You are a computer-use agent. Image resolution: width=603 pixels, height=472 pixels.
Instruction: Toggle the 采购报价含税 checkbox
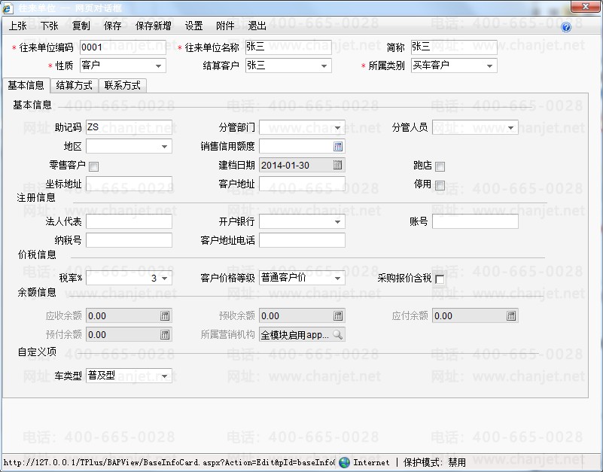440,279
